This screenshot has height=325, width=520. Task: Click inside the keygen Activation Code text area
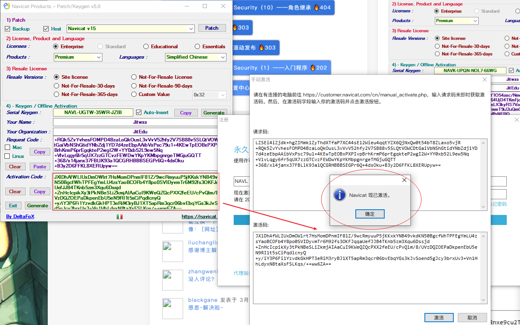[x=135, y=191]
